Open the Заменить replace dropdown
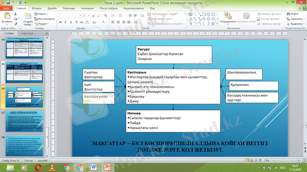307x172 pixels. click(296, 18)
